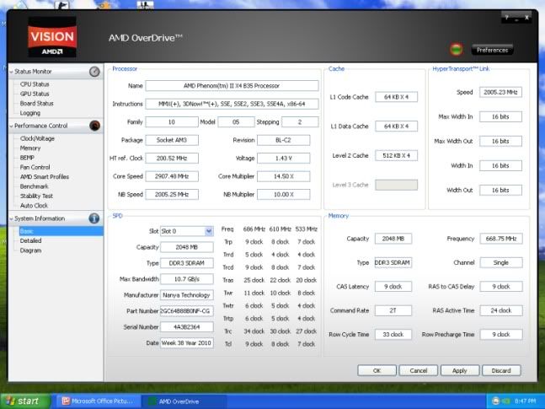The width and height of the screenshot is (545, 409).
Task: Select Diagram view
Action: click(x=30, y=250)
